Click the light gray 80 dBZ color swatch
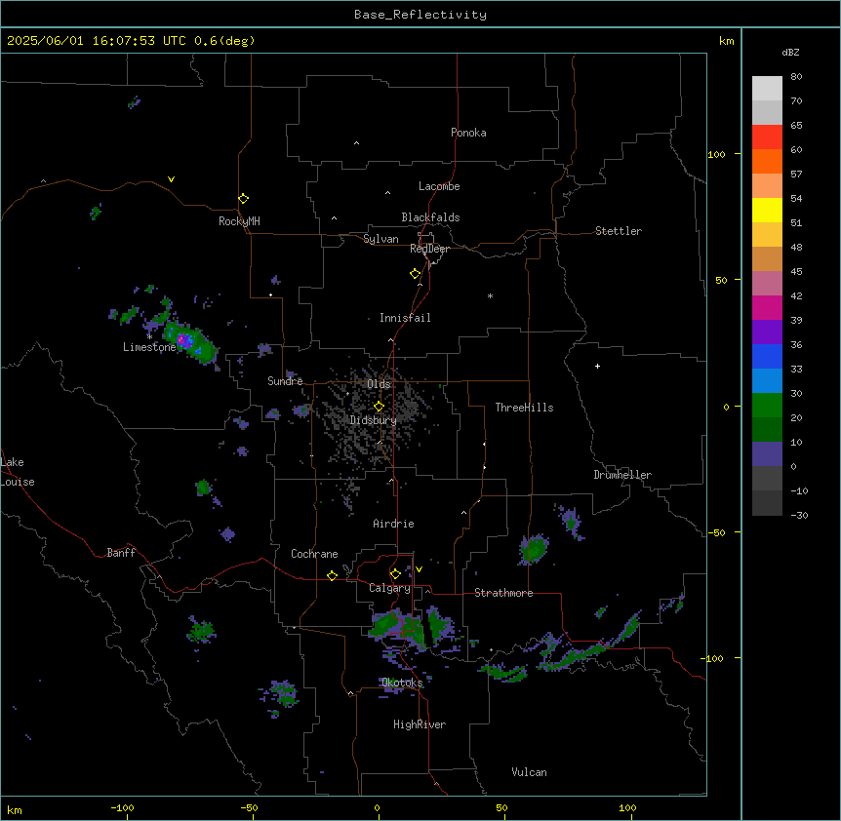The width and height of the screenshot is (841, 821). click(x=767, y=89)
